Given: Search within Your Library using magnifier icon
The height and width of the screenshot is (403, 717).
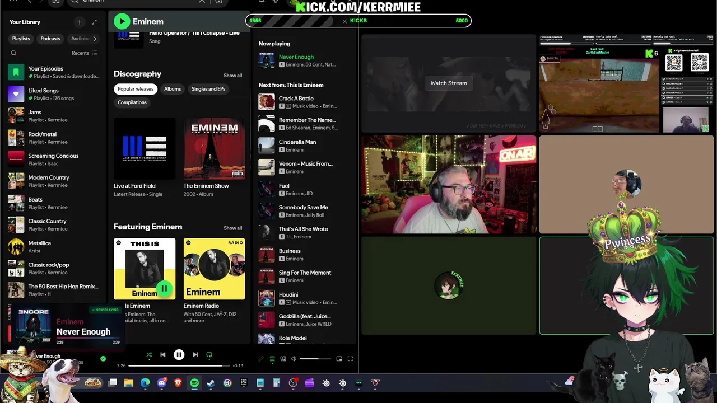Looking at the screenshot, I should 13,53.
